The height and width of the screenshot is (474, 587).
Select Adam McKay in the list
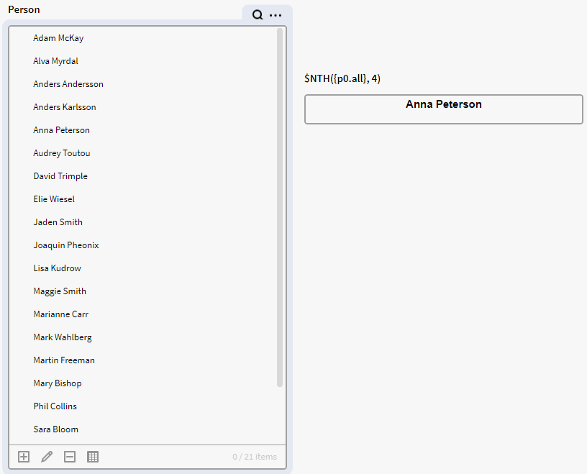(58, 38)
